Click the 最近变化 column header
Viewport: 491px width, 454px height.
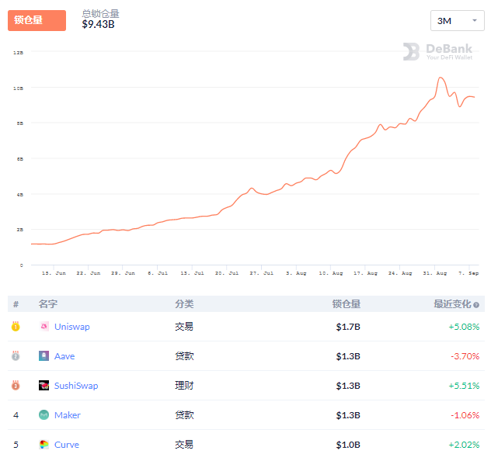tap(452, 303)
